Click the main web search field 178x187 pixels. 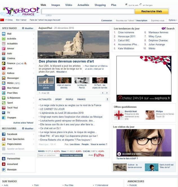coord(88,11)
